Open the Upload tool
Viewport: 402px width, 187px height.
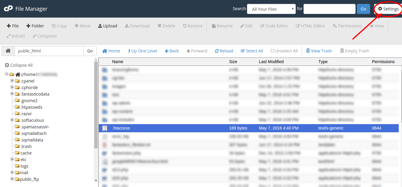tap(107, 26)
